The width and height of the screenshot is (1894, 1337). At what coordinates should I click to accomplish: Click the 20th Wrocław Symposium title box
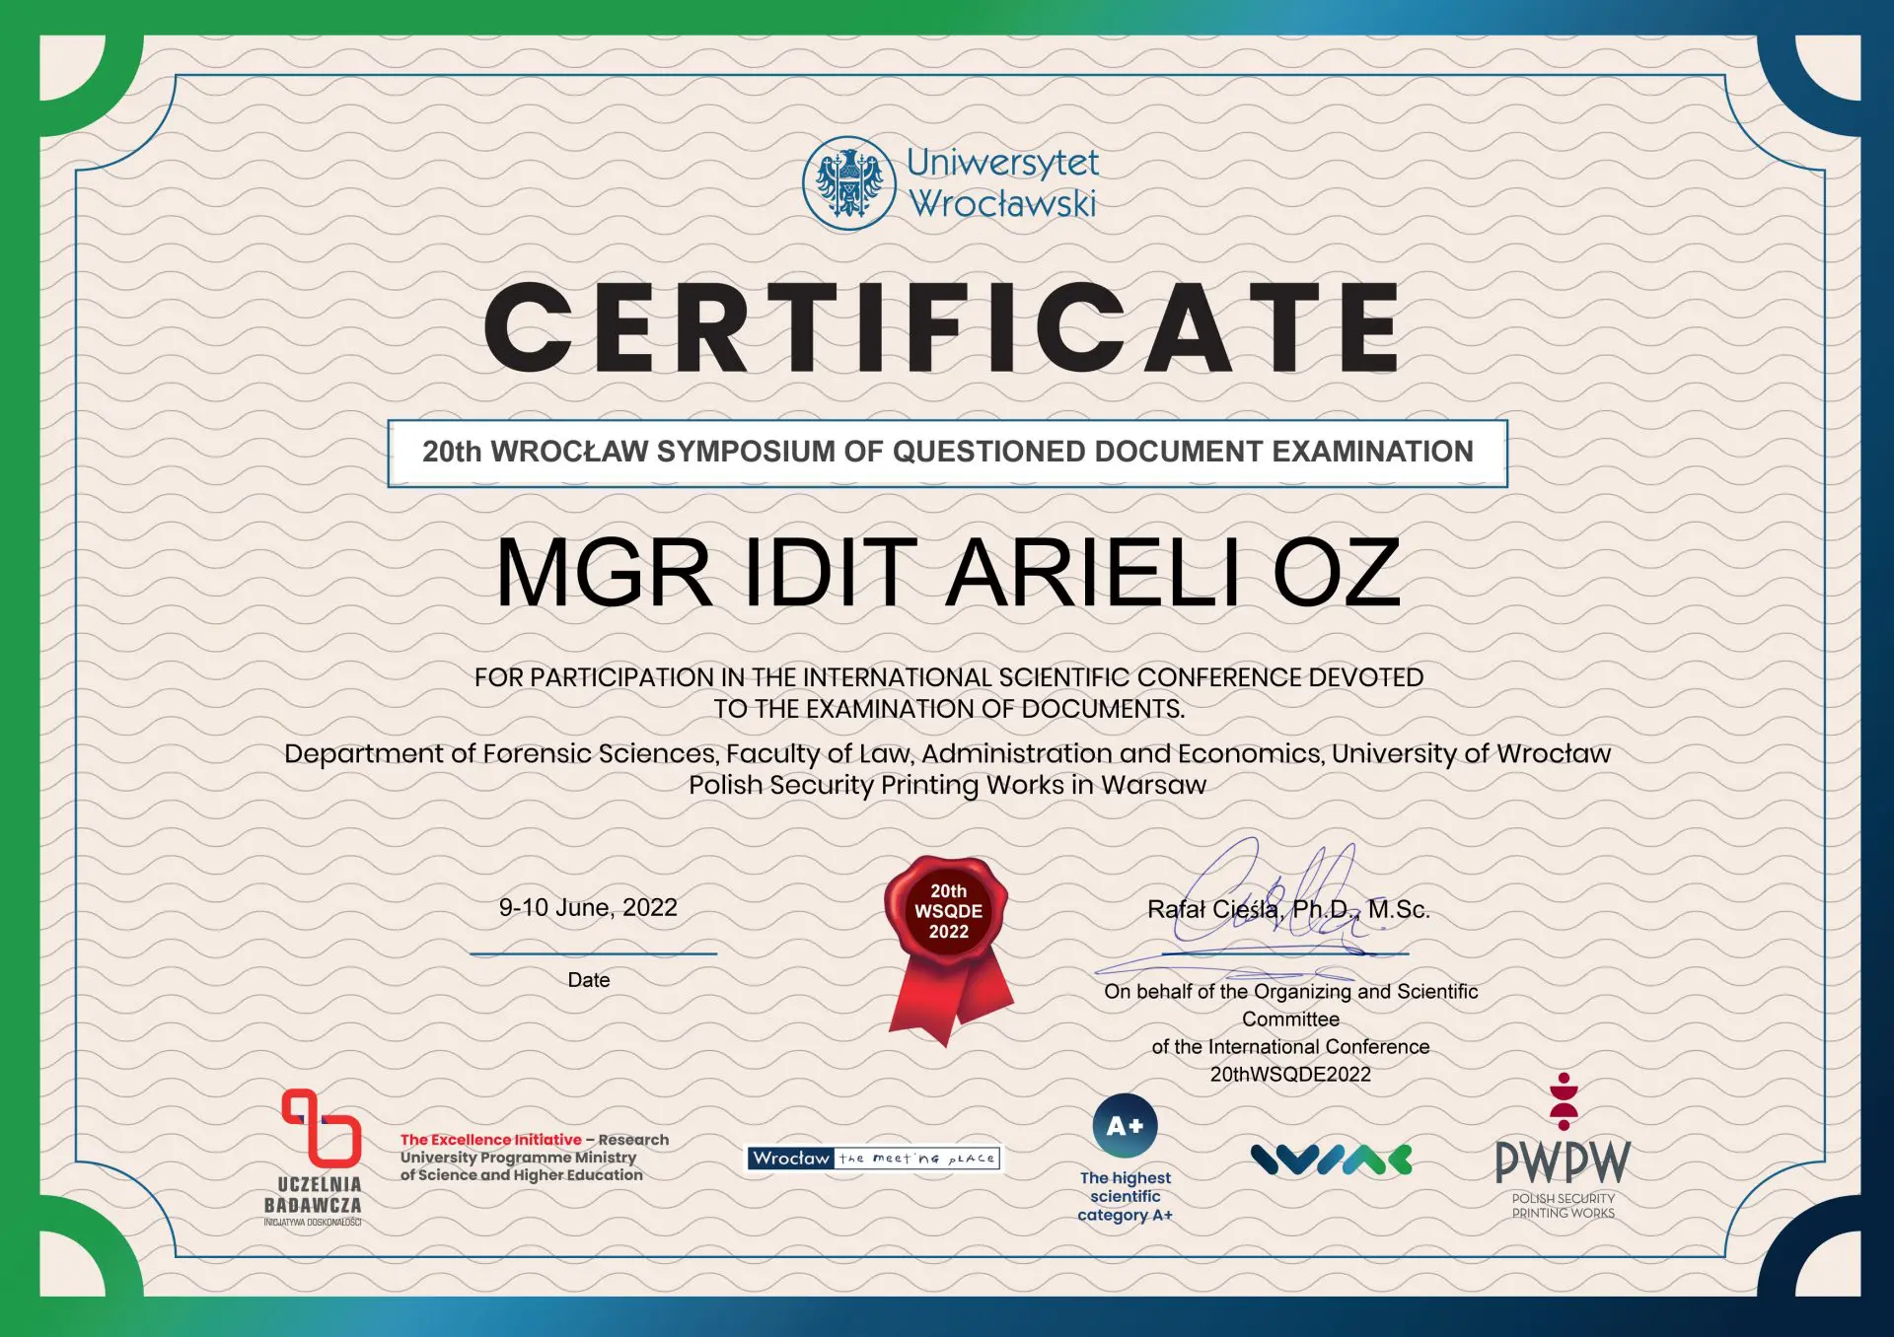(x=947, y=453)
